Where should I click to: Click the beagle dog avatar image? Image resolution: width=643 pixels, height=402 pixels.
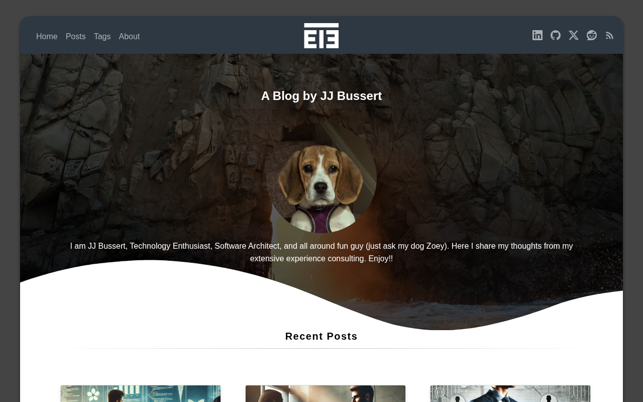point(321,178)
